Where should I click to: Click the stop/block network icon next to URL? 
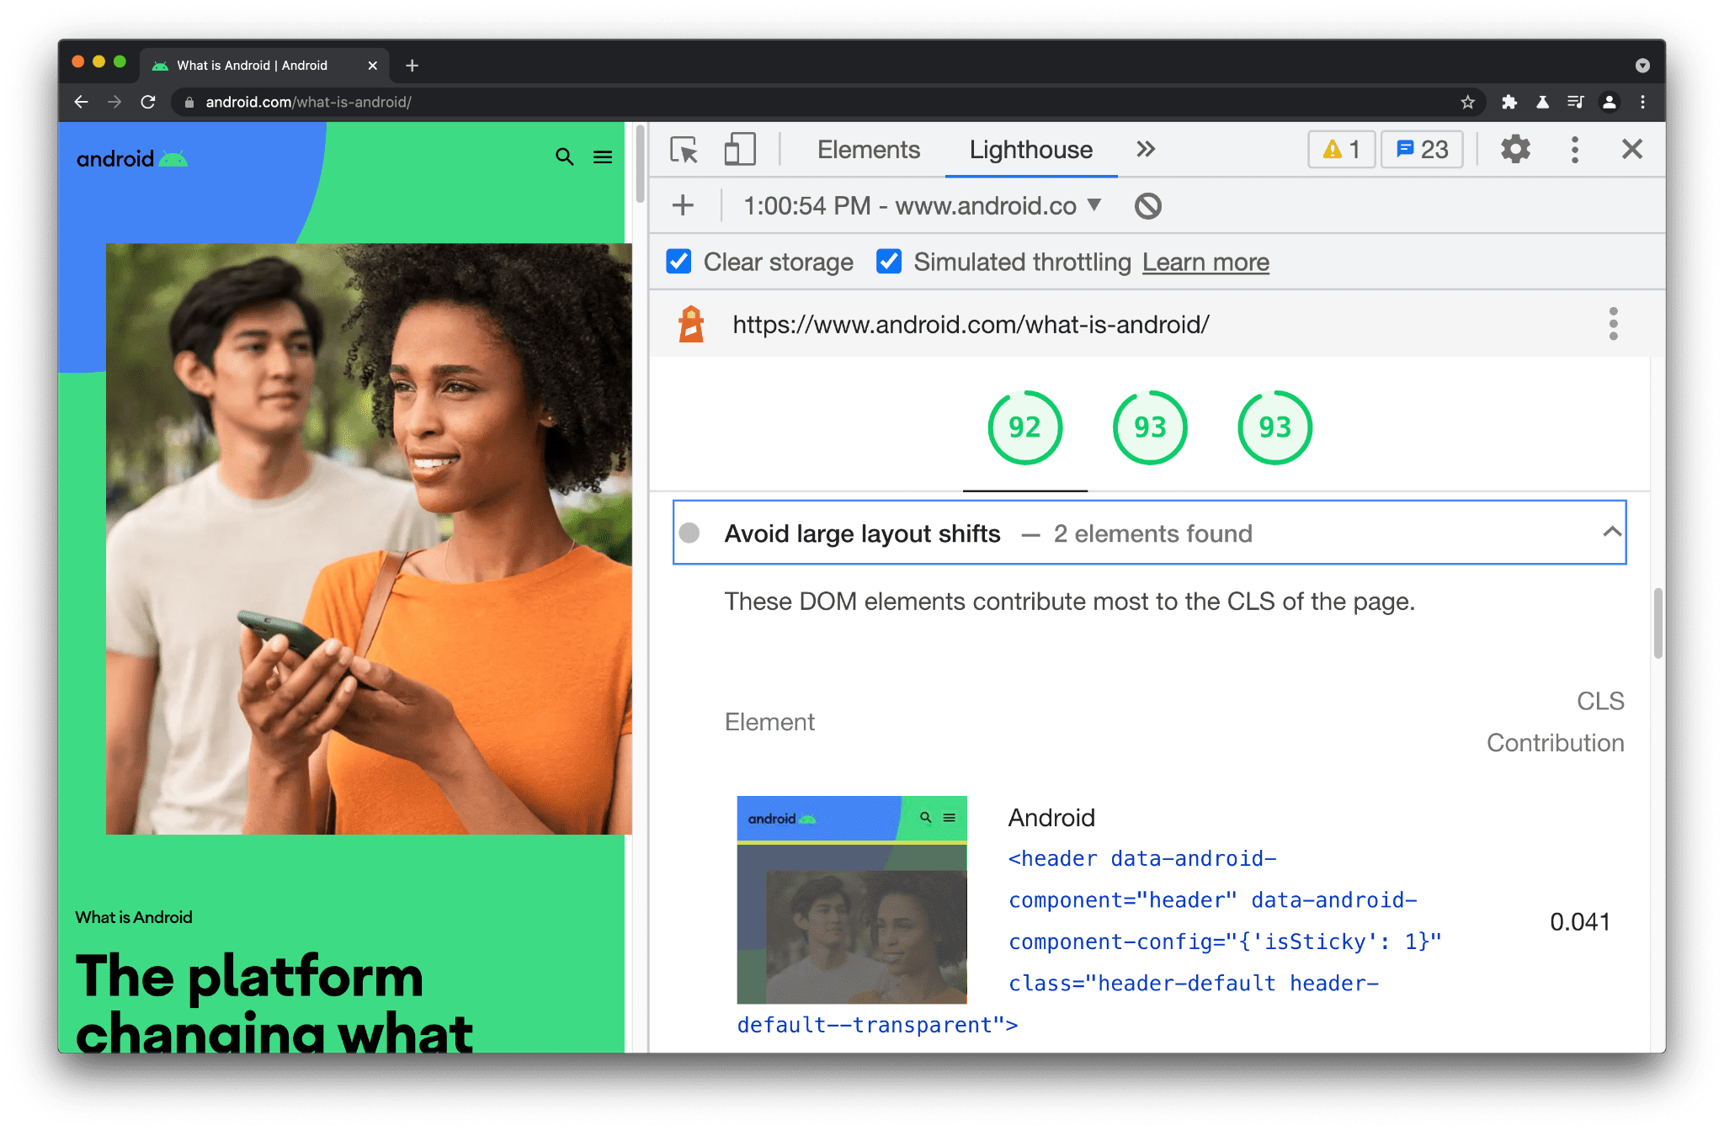[x=1147, y=204]
